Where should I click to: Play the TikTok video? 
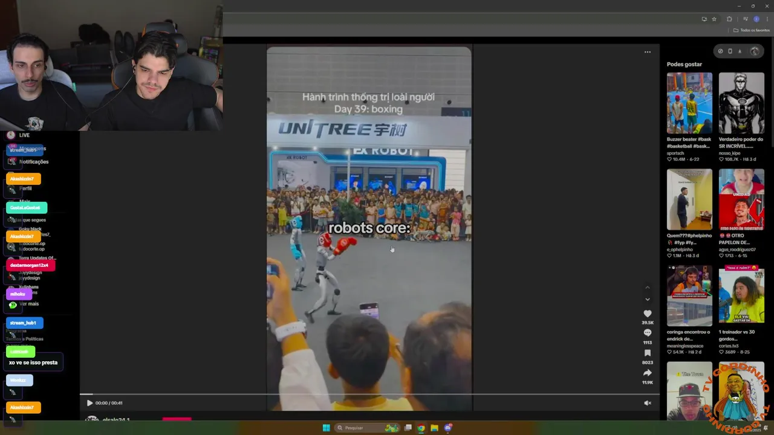89,403
